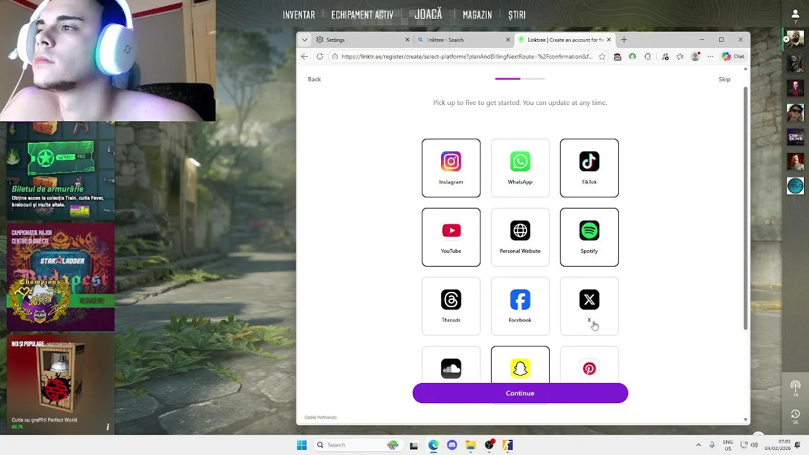
Task: Select the Instagram platform card
Action: click(x=451, y=168)
